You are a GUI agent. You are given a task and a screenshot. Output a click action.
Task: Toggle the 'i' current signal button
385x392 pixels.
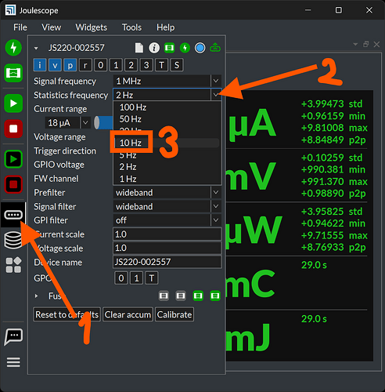[40, 65]
